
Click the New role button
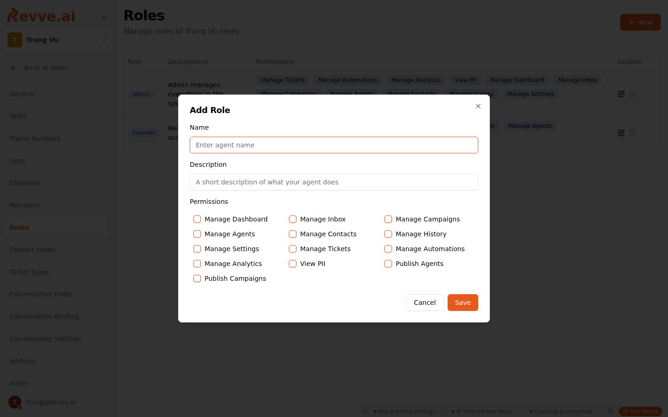click(x=640, y=22)
